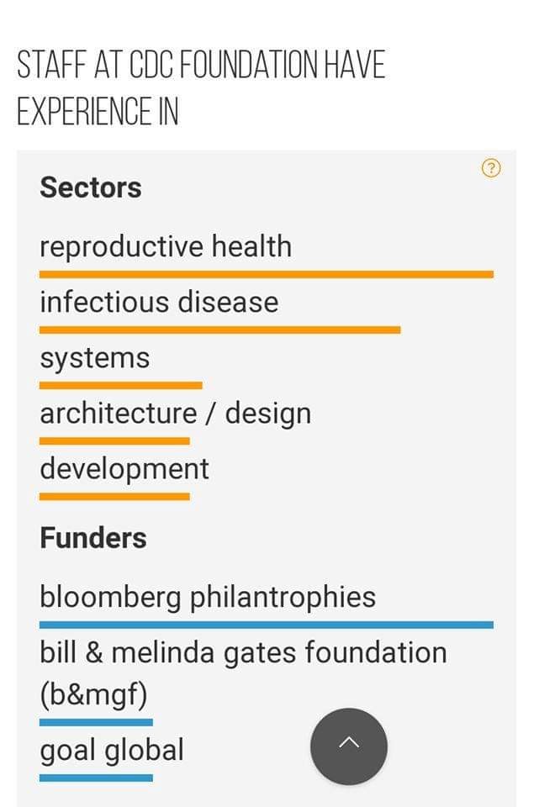This screenshot has height=807, width=539.
Task: Click the orange bar under systems
Action: (121, 386)
